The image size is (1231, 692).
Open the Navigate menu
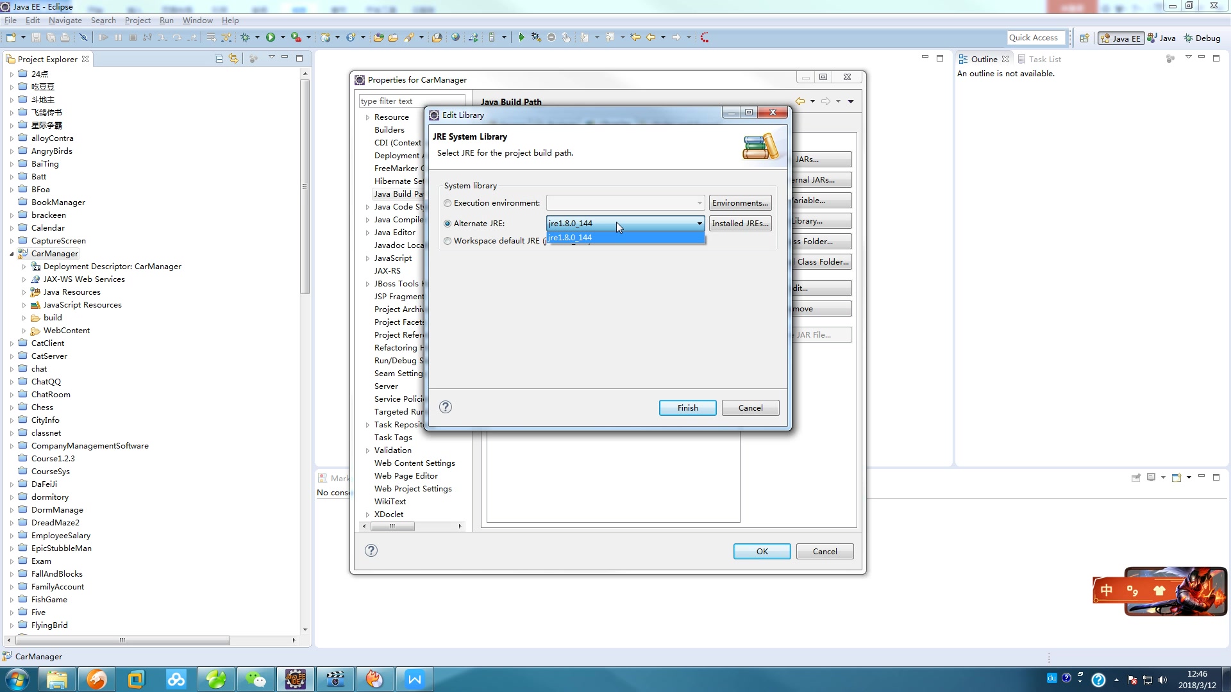tap(65, 21)
